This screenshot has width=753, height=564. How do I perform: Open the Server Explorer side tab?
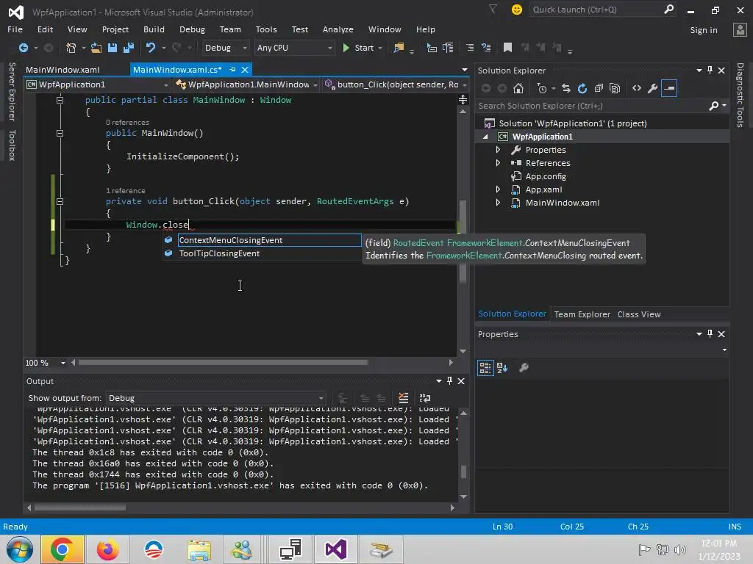[x=12, y=92]
